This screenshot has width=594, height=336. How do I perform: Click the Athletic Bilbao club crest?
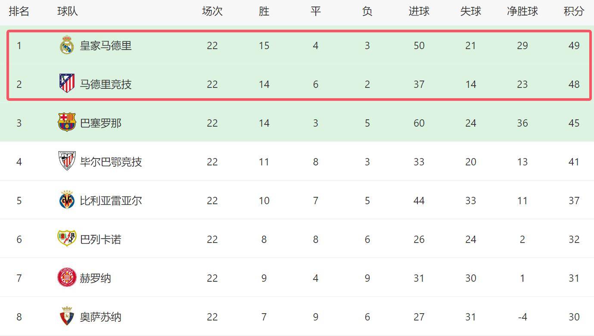(67, 161)
